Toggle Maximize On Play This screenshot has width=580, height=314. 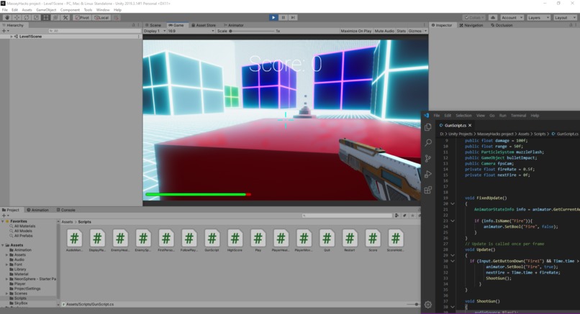(355, 31)
